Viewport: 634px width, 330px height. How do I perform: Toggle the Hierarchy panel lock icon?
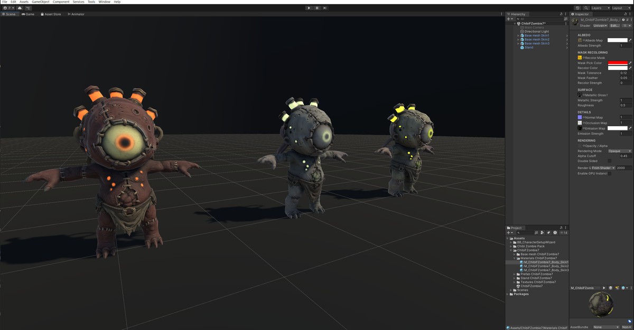[x=561, y=14]
